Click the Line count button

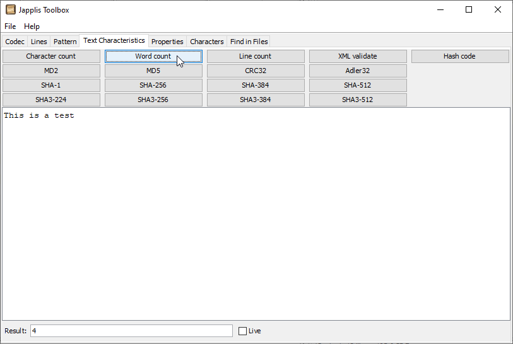[x=256, y=56]
